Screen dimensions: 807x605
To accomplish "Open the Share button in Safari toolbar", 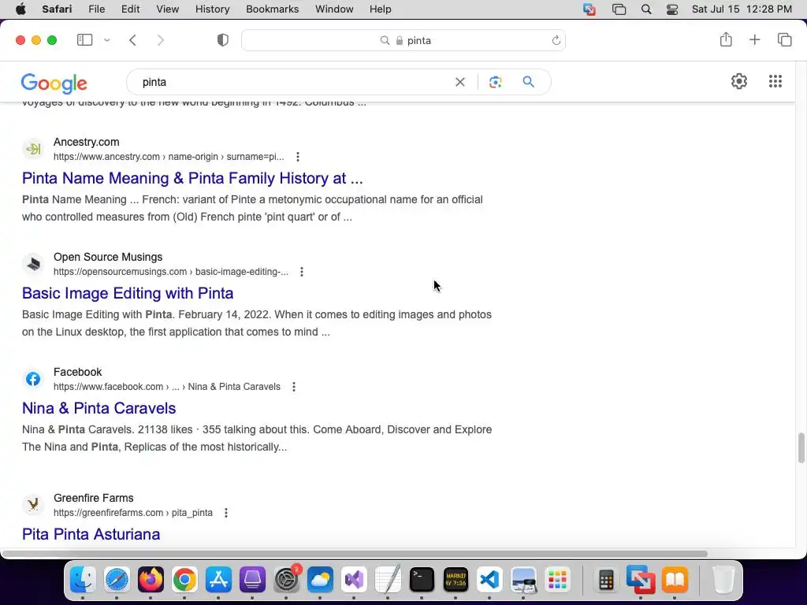I will [x=726, y=39].
